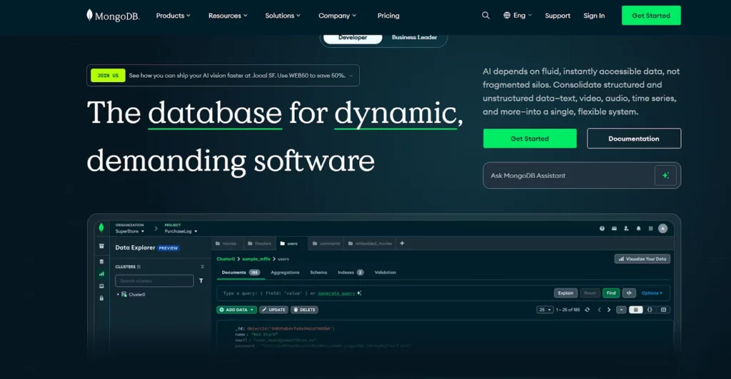Viewport: 731px width, 379px height.
Task: Open the SuperStore organization dropdown
Action: [130, 231]
